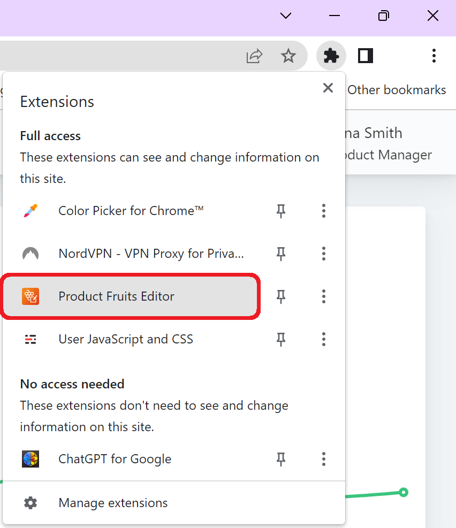Launch the ChatGPT for Google extension
Viewport: 456px width, 528px height.
coord(115,459)
